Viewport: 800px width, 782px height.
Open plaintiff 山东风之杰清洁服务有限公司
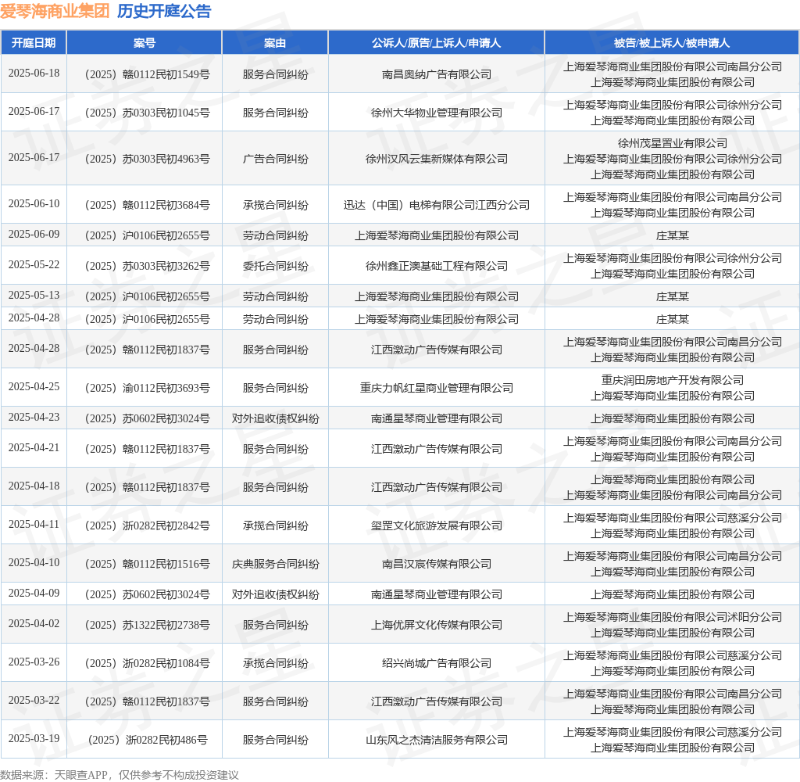point(437,740)
